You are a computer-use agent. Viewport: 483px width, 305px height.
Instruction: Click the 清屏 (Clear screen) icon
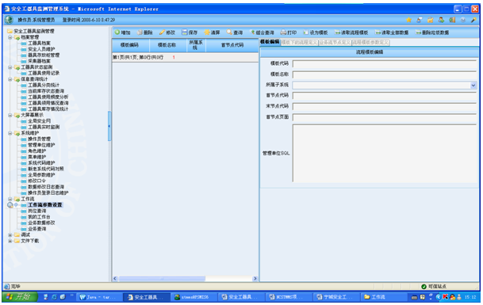click(207, 32)
